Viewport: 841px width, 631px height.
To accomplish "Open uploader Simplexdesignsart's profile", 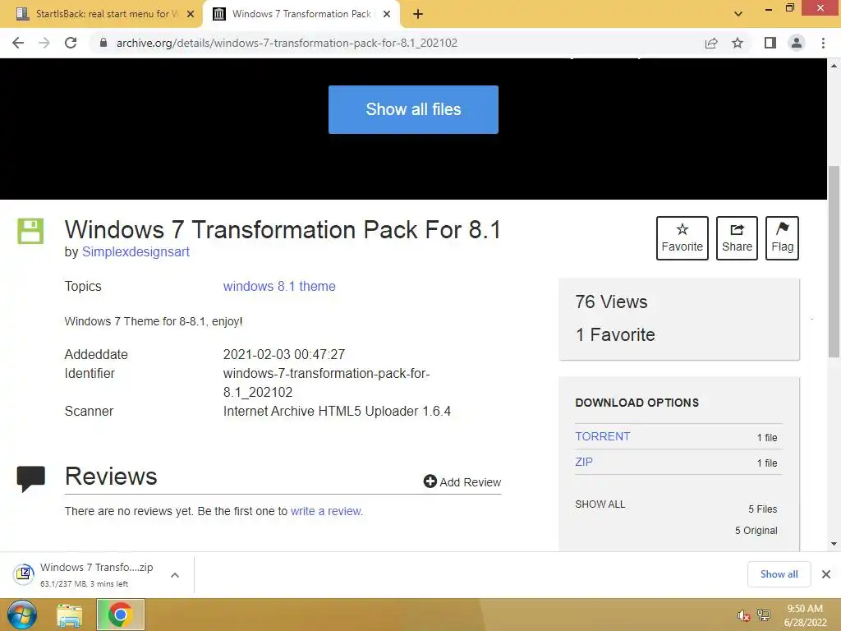I will pyautogui.click(x=136, y=252).
